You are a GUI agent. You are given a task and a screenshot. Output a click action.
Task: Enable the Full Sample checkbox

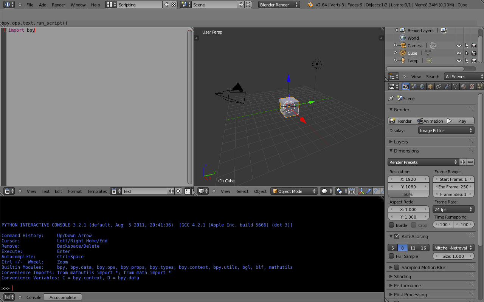tap(392, 256)
